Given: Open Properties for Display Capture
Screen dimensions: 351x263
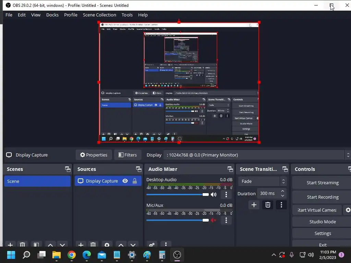Looking at the screenshot, I should click(94, 155).
